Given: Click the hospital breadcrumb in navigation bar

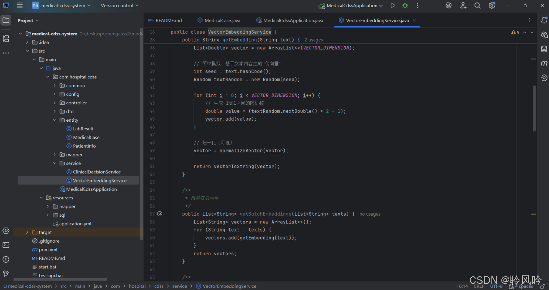Looking at the screenshot, I should pyautogui.click(x=137, y=286).
